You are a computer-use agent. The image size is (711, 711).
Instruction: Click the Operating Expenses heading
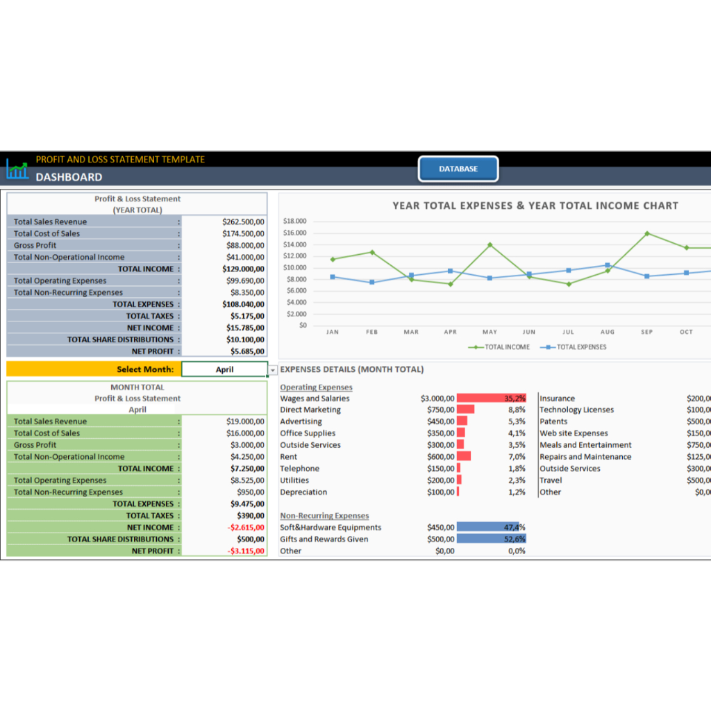(x=315, y=387)
